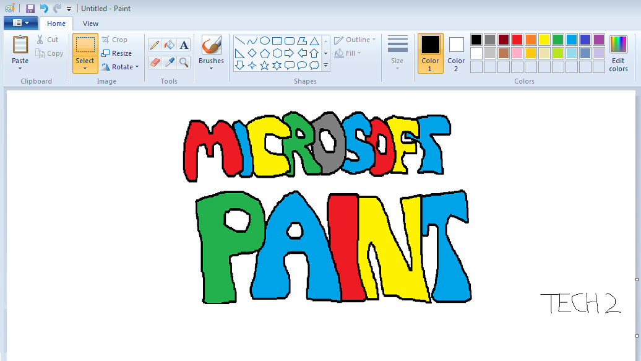641x361 pixels.
Task: Select the Hexagon shape
Action: (x=277, y=53)
